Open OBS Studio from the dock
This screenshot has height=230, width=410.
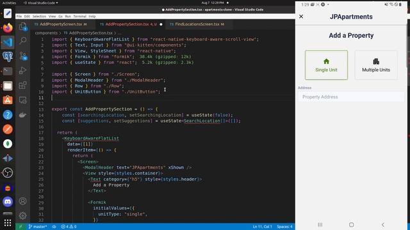click(8, 172)
